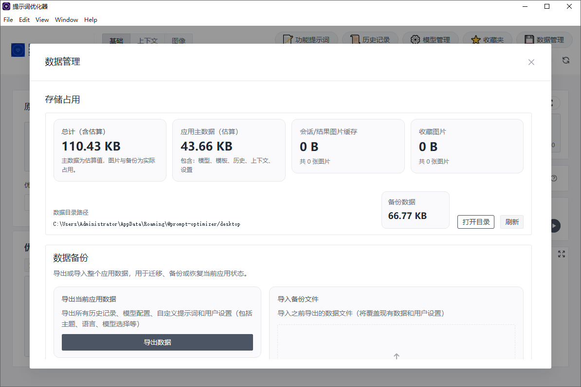Click the help question-mark icon on the right
The height and width of the screenshot is (387, 581).
554,178
